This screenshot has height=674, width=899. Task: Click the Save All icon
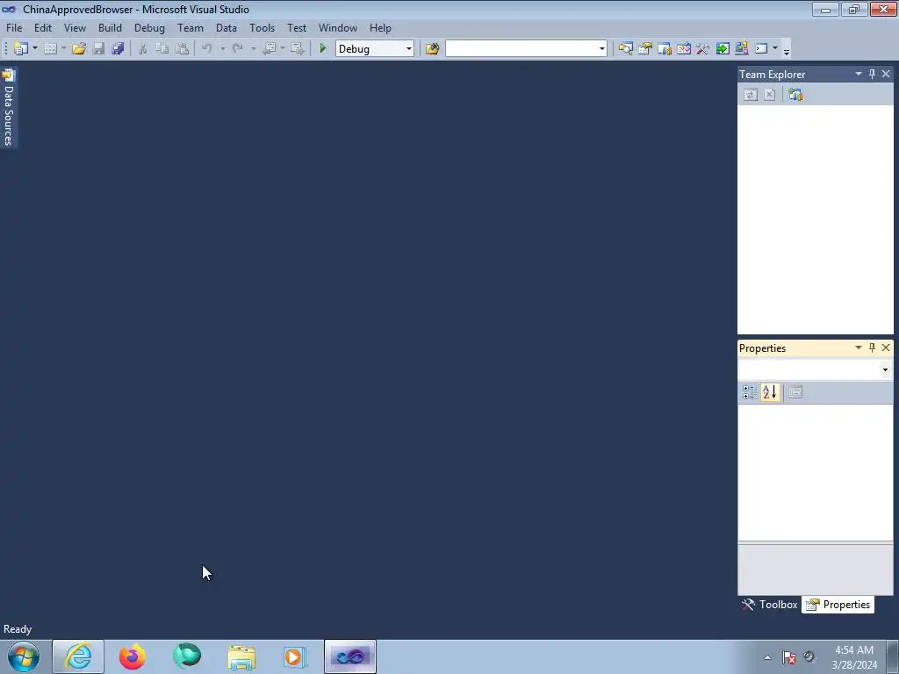(x=119, y=49)
